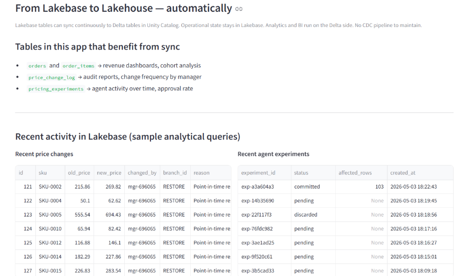Select old price 50.1 cell
The width and height of the screenshot is (460, 276).
[79, 201]
